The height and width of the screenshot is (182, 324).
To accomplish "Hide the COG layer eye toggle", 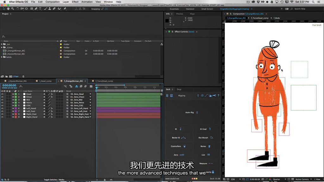I will point(2,106).
